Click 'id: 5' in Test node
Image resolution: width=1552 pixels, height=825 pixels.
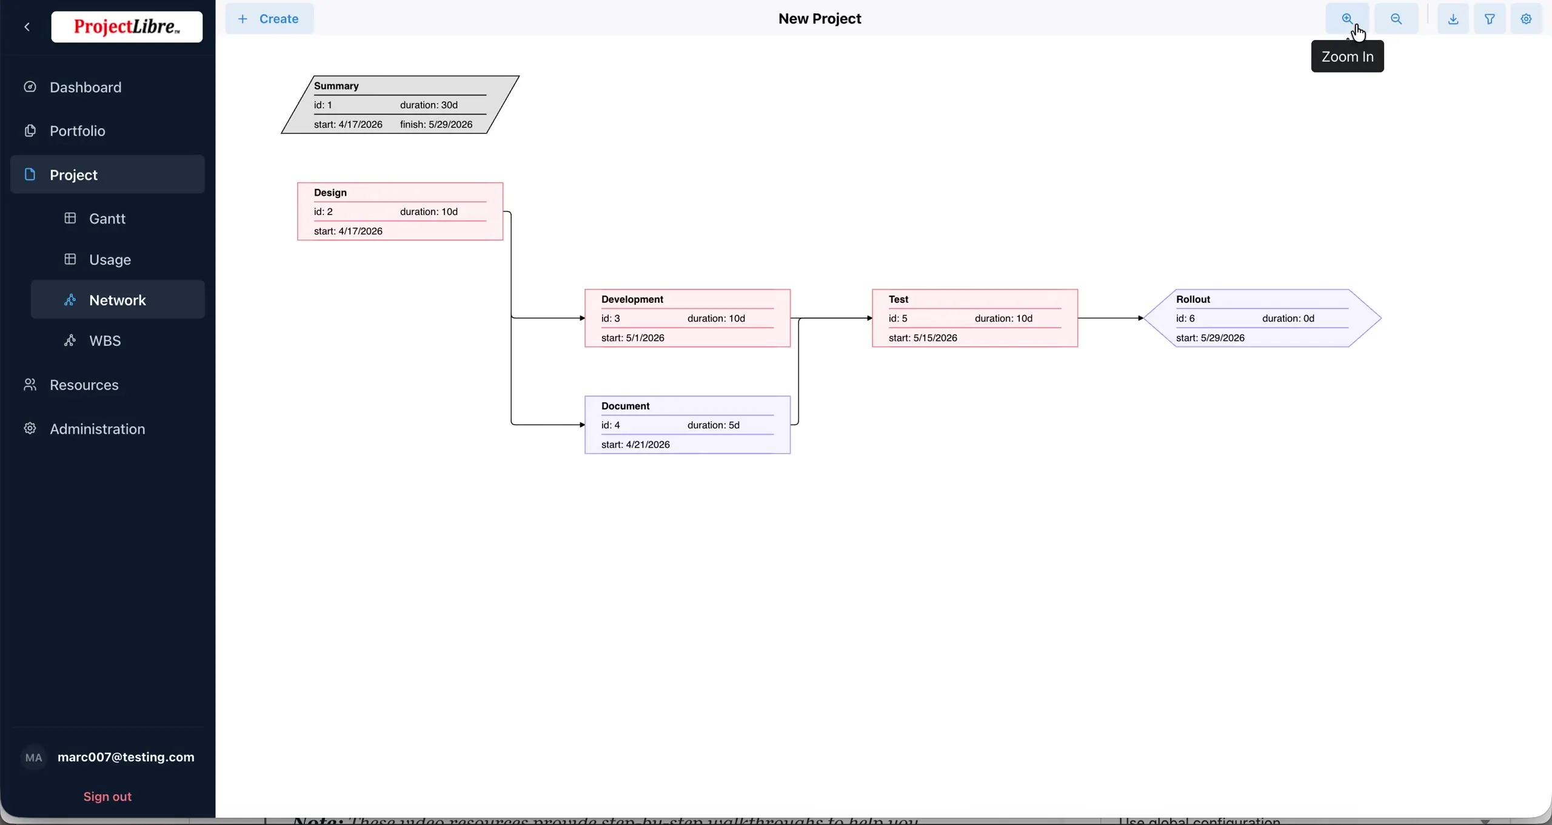coord(898,318)
